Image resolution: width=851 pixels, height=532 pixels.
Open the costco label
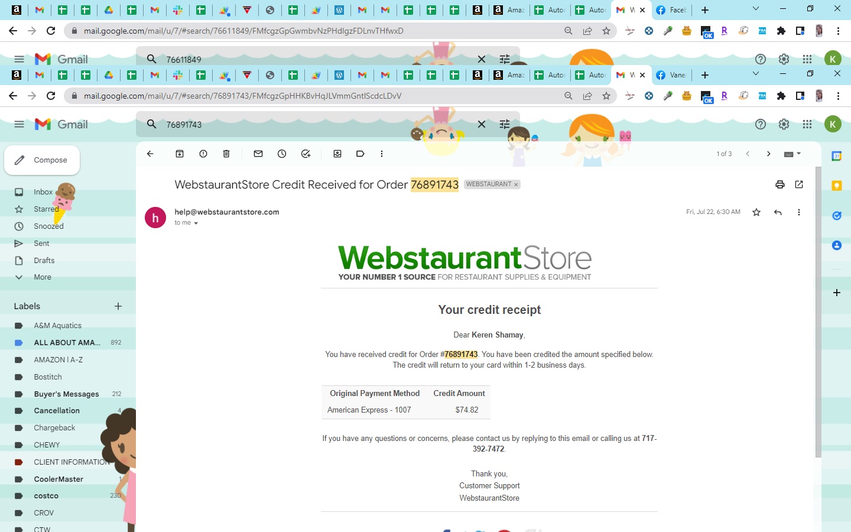(46, 496)
